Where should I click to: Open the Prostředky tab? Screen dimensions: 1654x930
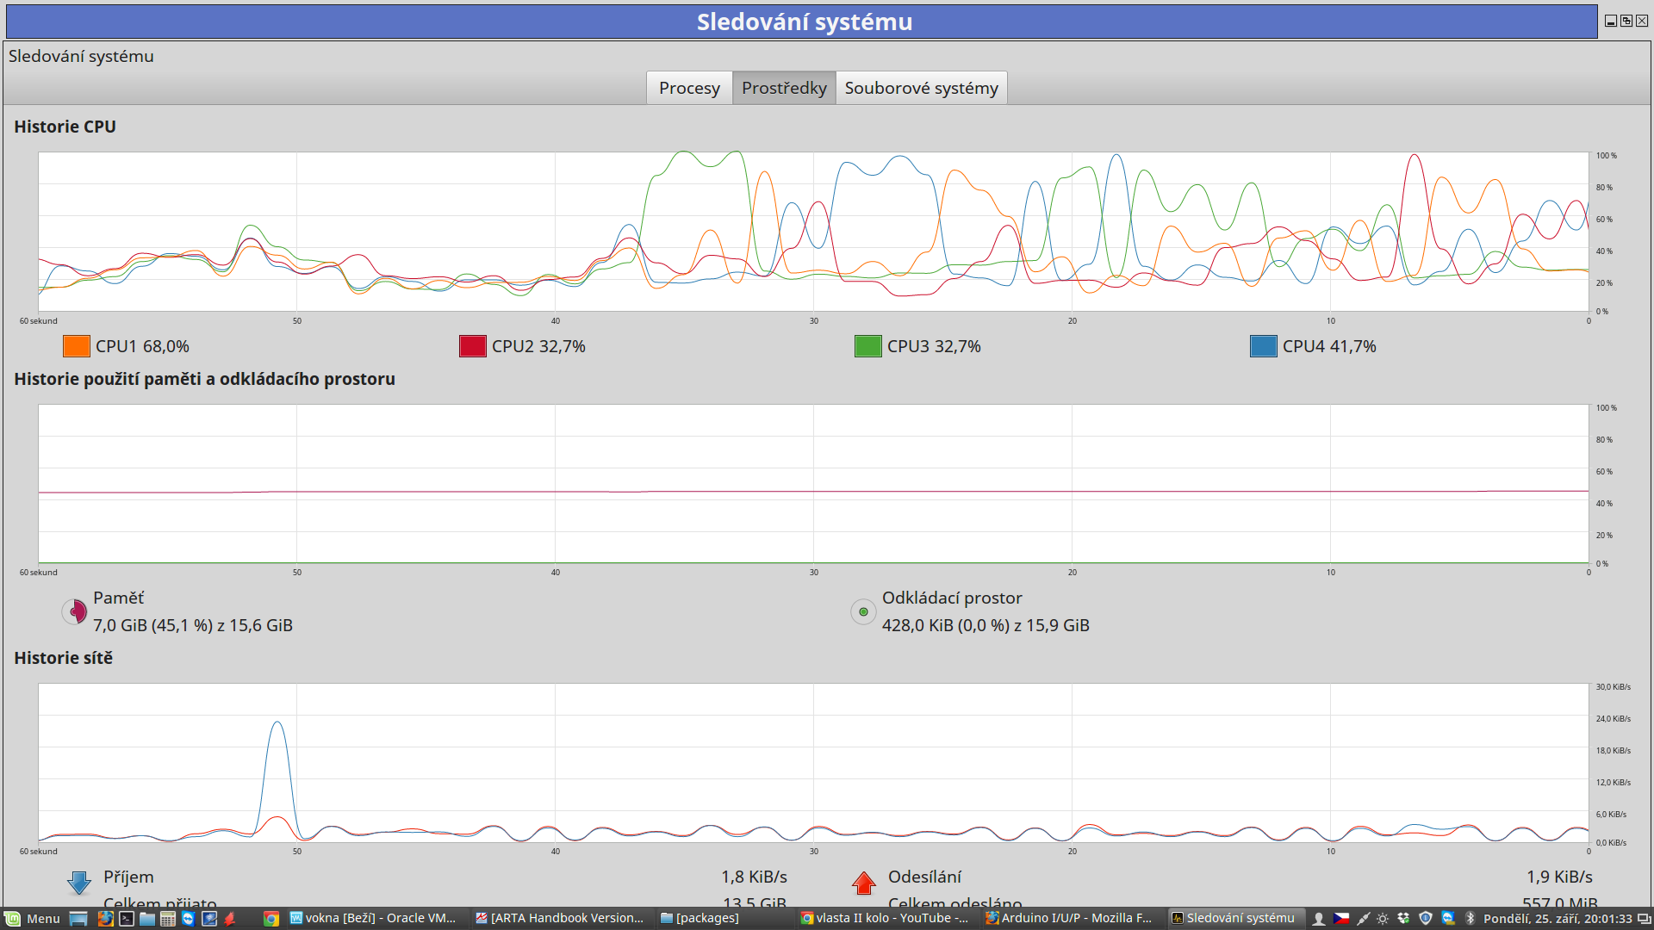pos(784,88)
